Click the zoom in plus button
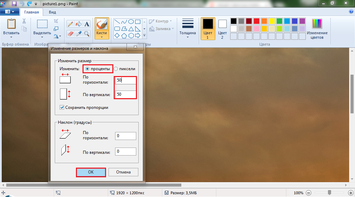The image size is (355, 197). coord(351,193)
